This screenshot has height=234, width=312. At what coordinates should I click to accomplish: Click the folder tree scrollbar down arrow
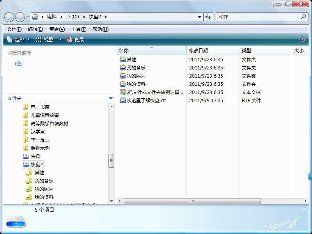pos(112,201)
